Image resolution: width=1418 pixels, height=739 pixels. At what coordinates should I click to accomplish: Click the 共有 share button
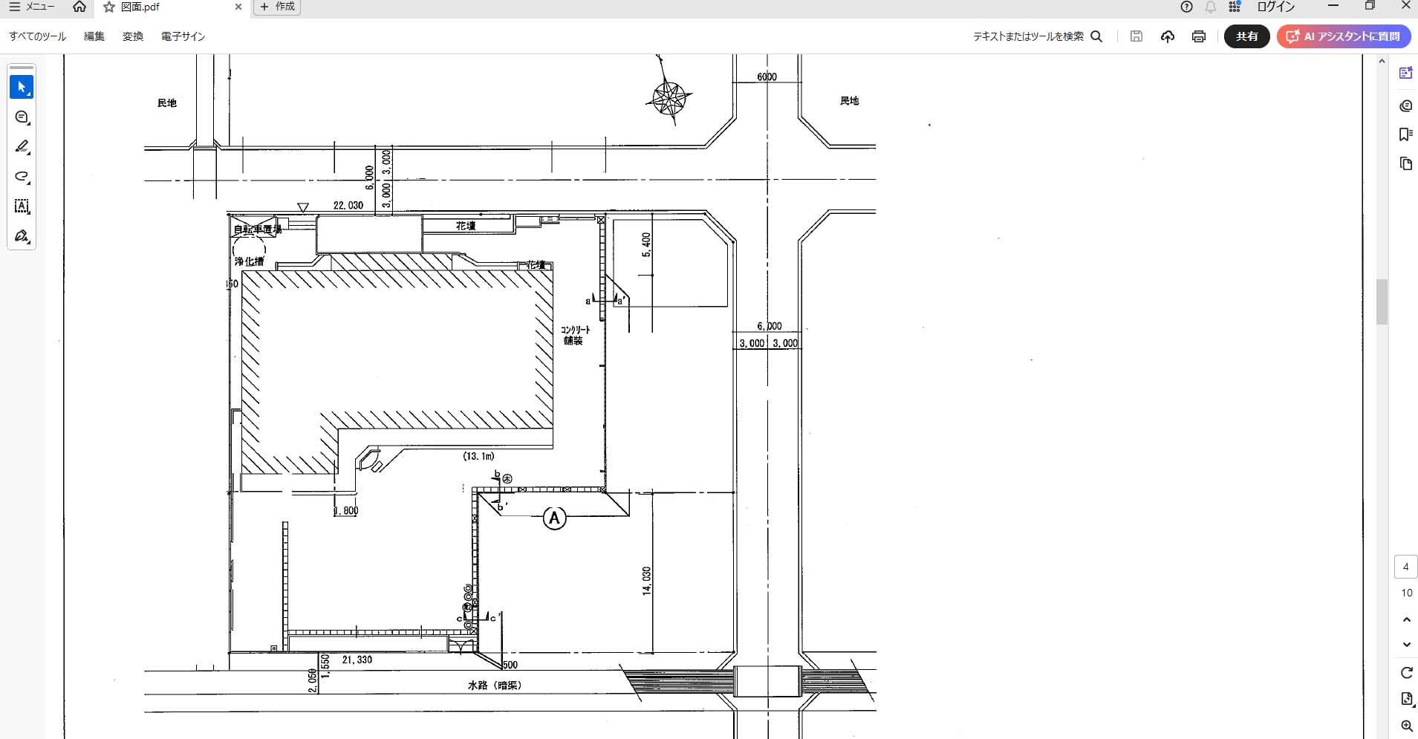pos(1246,36)
